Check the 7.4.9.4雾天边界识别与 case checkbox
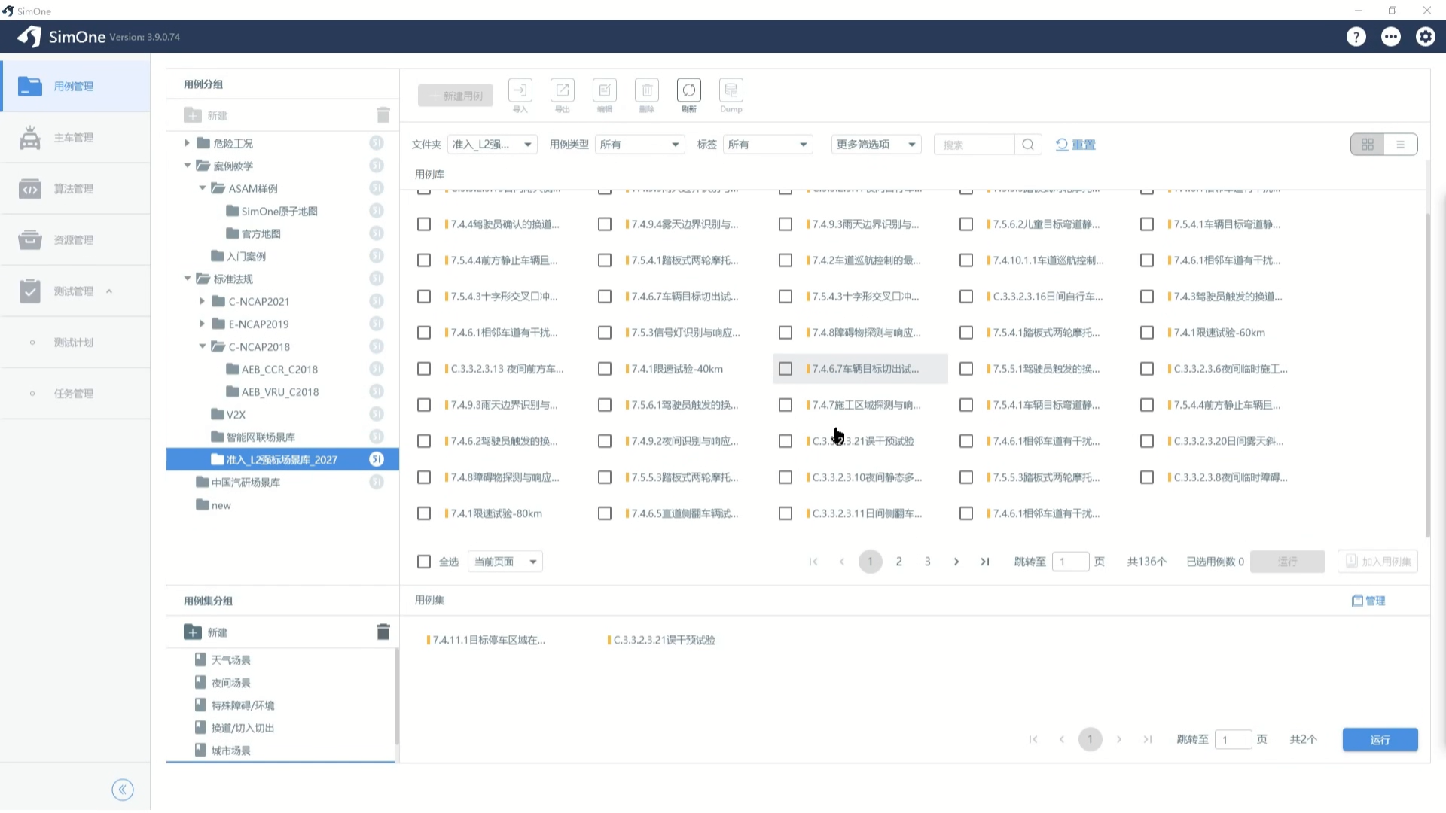The width and height of the screenshot is (1446, 813). 605,224
